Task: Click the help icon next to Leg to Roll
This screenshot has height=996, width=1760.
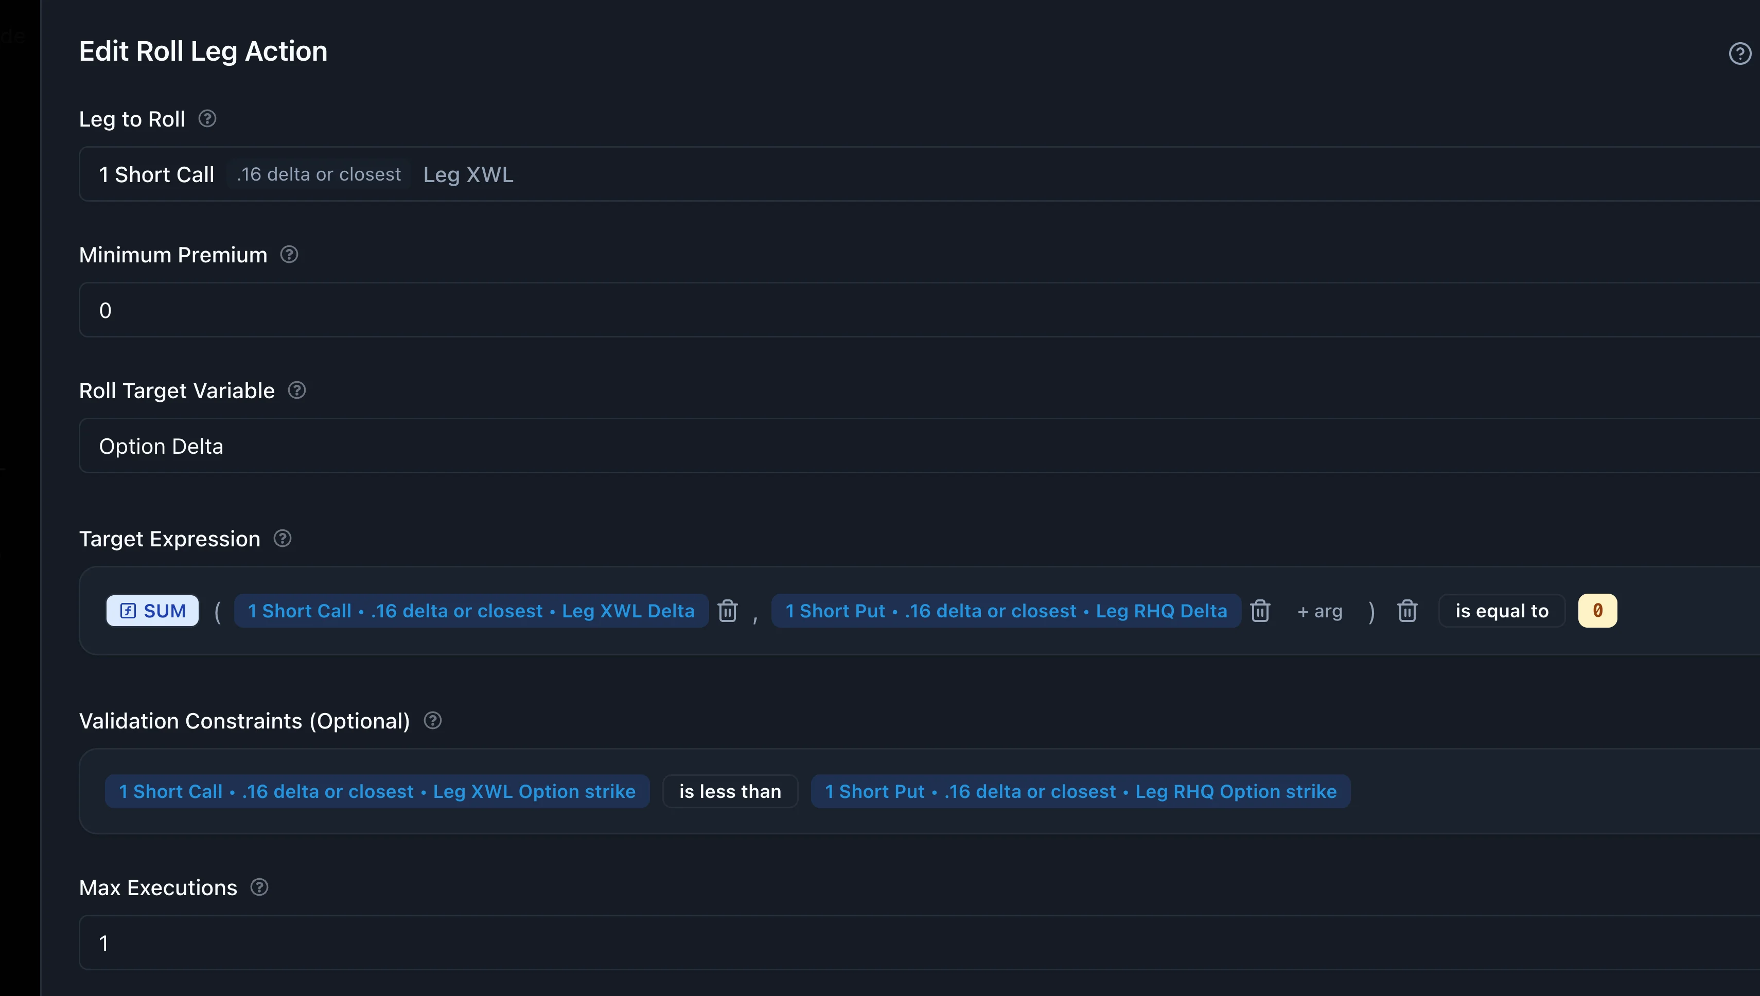Action: pyautogui.click(x=207, y=118)
